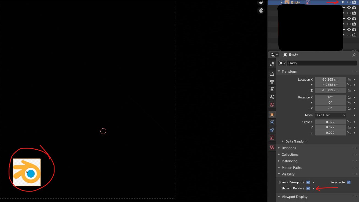Screen dimensions: 359x202
Task: Select the Empty row name in the outliner
Action: (295, 2)
